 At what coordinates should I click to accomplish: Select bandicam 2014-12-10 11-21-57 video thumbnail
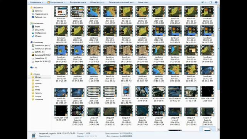tap(77, 12)
